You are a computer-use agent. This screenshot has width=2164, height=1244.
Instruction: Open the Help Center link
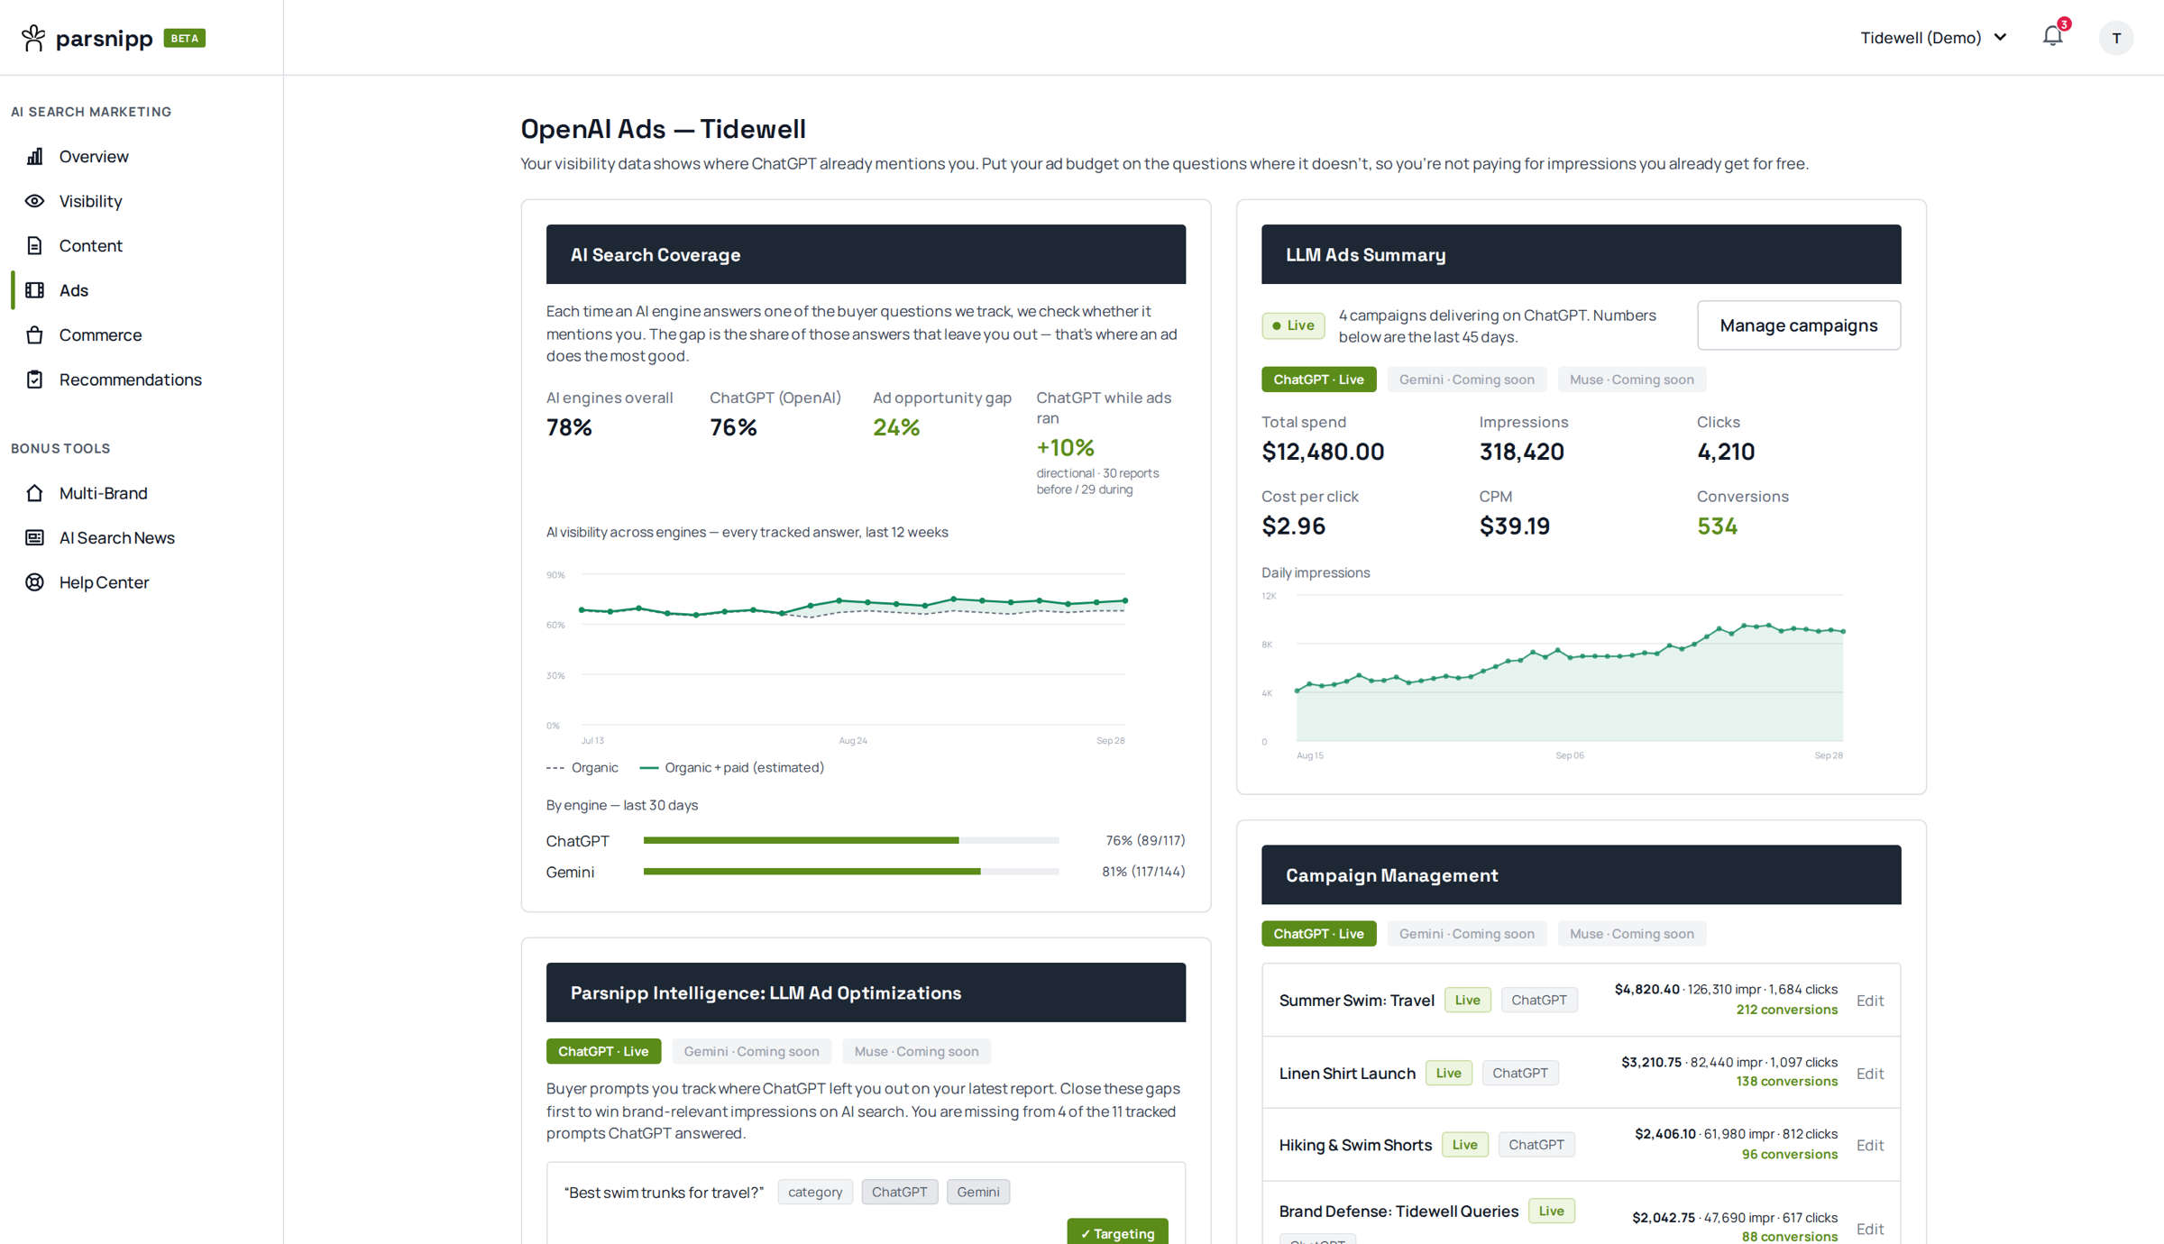coord(104,582)
